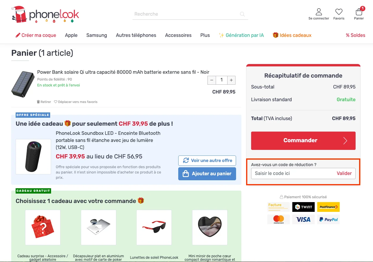Click Voir une autre offre
Screen dimensions: 373x262
click(207, 161)
